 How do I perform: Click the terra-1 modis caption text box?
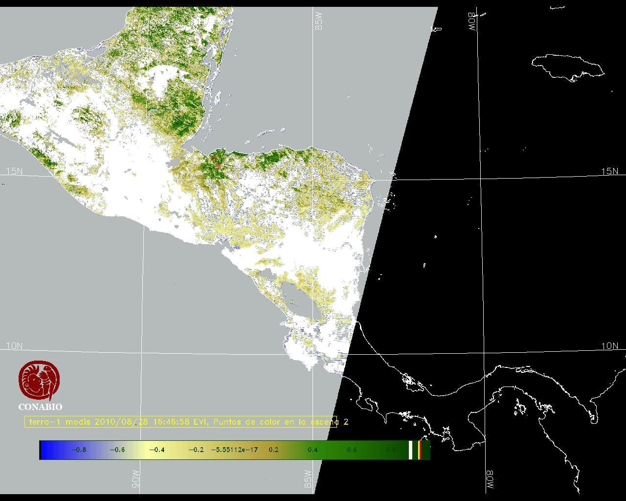coord(180,422)
